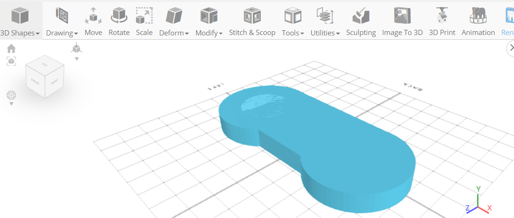Expand the Utilities dropdown label

tap(325, 33)
